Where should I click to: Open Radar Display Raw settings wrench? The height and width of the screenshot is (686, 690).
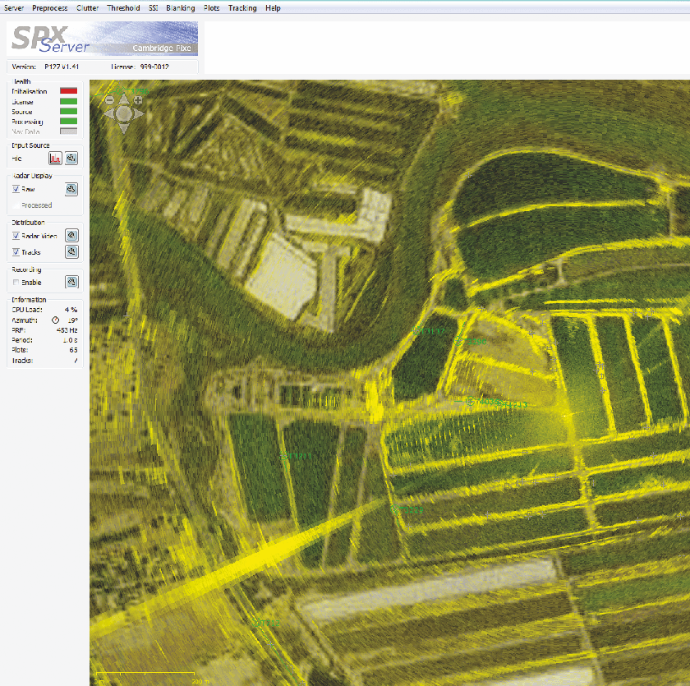pyautogui.click(x=71, y=190)
